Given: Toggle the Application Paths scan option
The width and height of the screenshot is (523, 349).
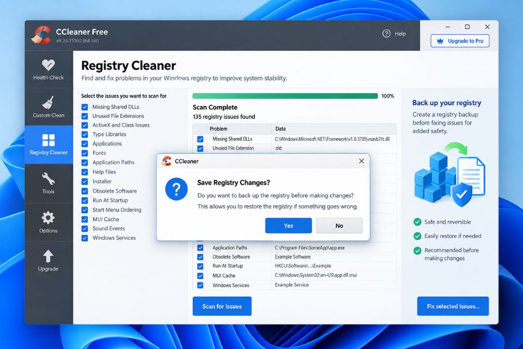Looking at the screenshot, I should pyautogui.click(x=85, y=163).
